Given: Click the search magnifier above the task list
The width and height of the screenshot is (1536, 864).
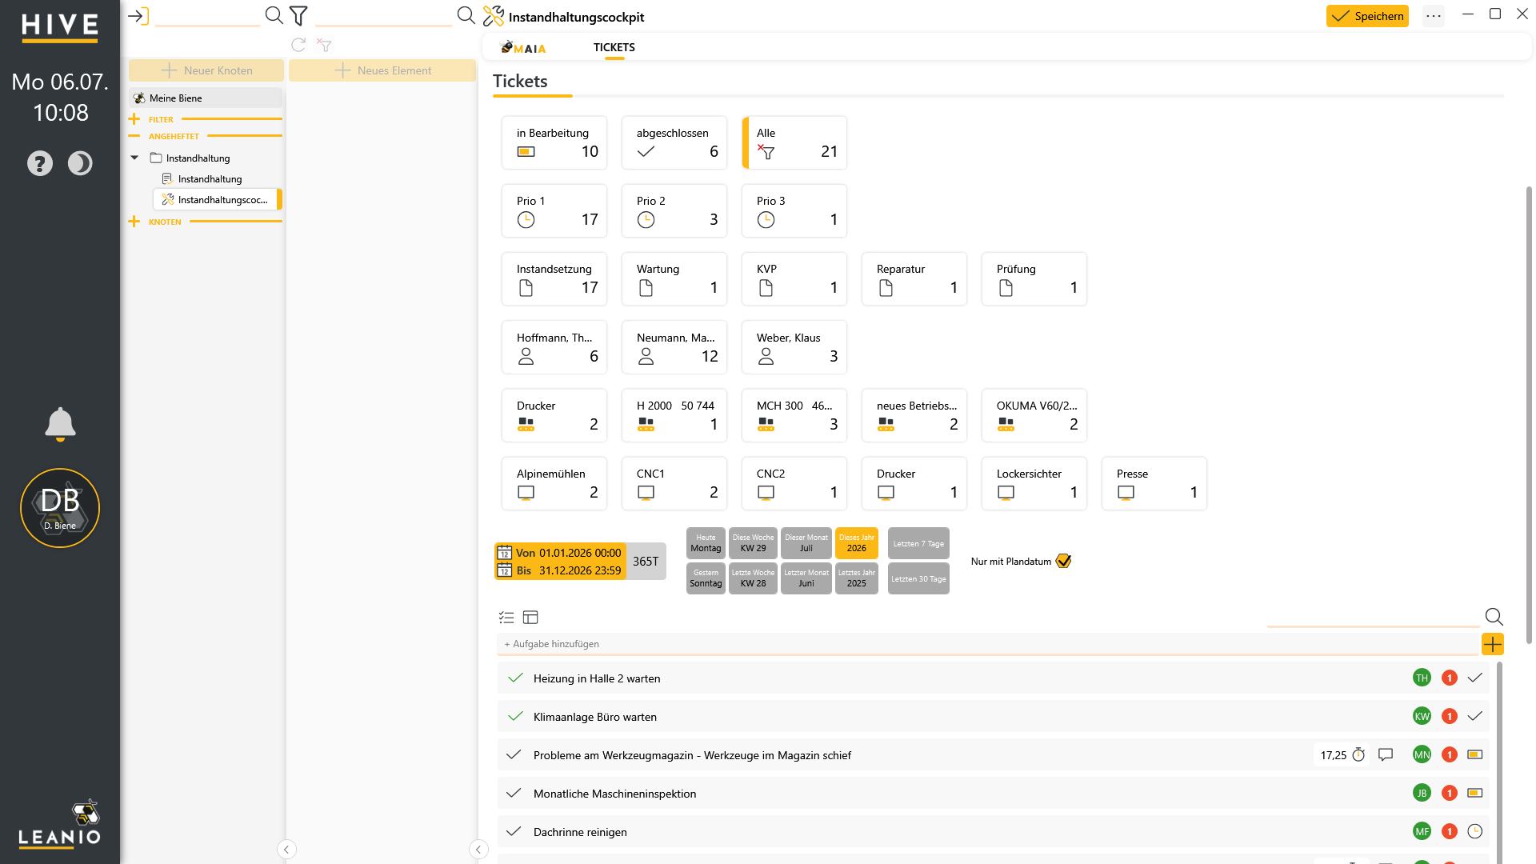Looking at the screenshot, I should coord(1494,617).
